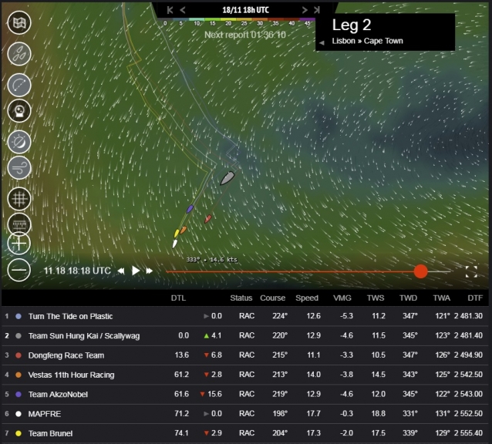Select Vestas 11th Hour Racing row

(245, 375)
